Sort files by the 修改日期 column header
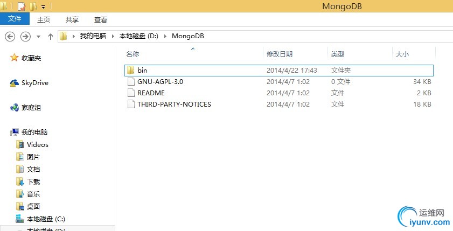453x231 pixels. (x=280, y=54)
